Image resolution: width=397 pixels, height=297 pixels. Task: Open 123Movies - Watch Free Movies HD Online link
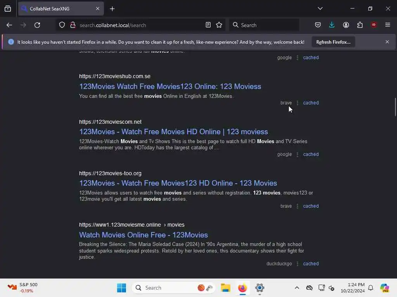pyautogui.click(x=173, y=131)
